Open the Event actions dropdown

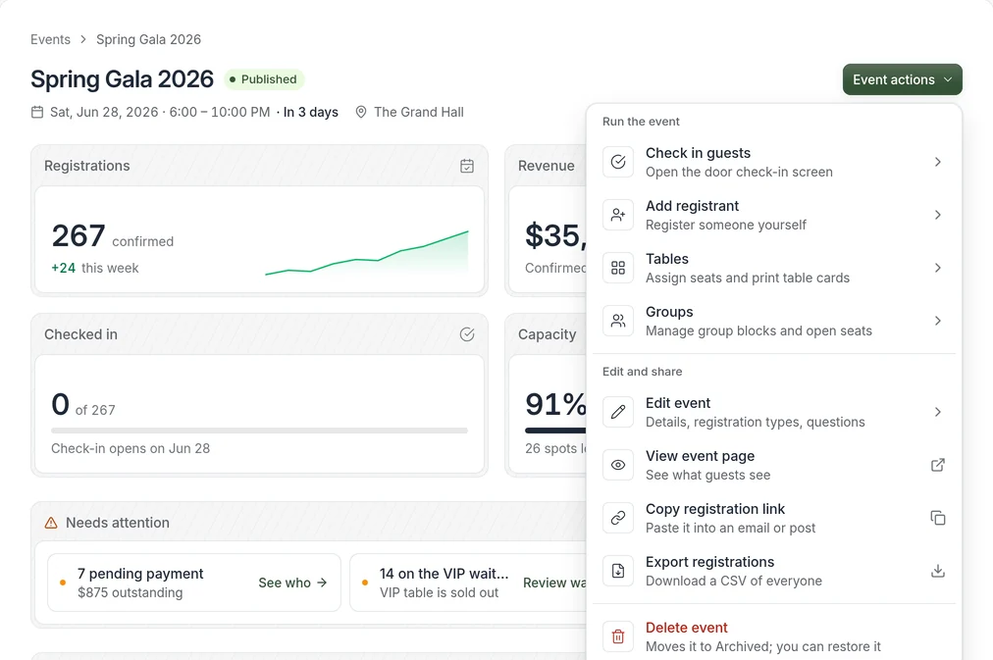tap(902, 79)
